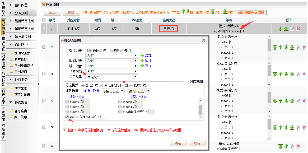Select 源IP分流 radio option
This screenshot has width=308, height=153.
coord(131,85)
